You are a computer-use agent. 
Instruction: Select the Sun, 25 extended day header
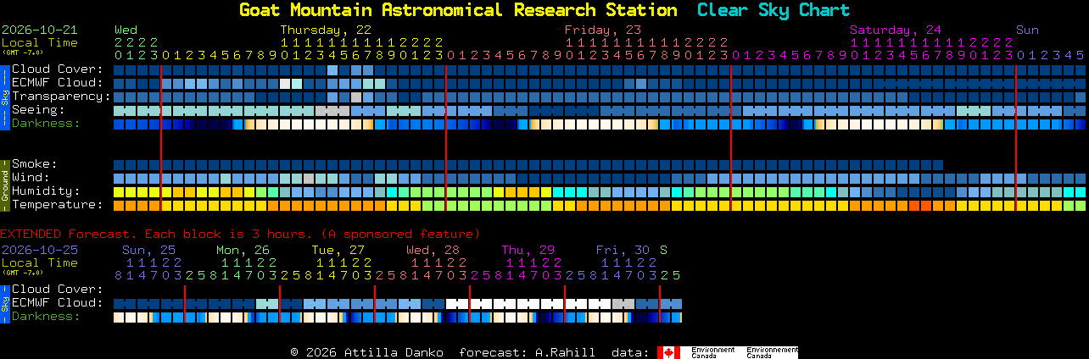(148, 250)
